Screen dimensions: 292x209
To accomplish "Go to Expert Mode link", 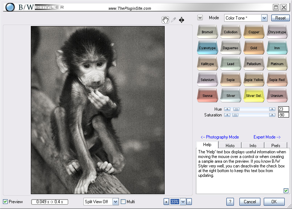I will tap(267, 137).
